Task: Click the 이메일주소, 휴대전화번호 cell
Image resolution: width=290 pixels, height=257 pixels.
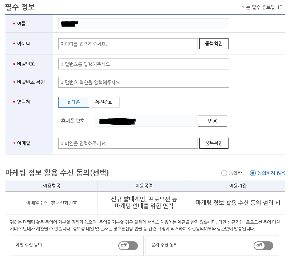Action: (52, 203)
